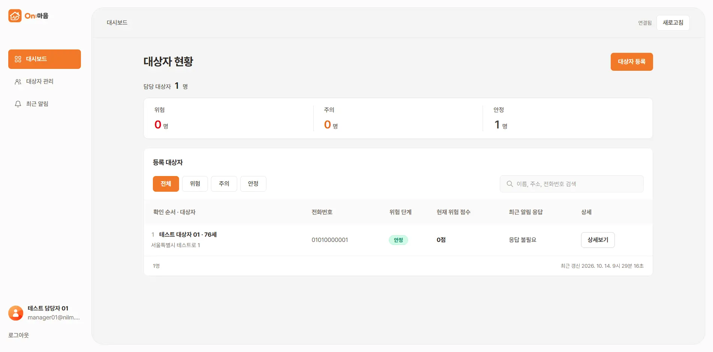Click the 주의 0명 summary card
This screenshot has height=352, width=713.
pyautogui.click(x=398, y=118)
